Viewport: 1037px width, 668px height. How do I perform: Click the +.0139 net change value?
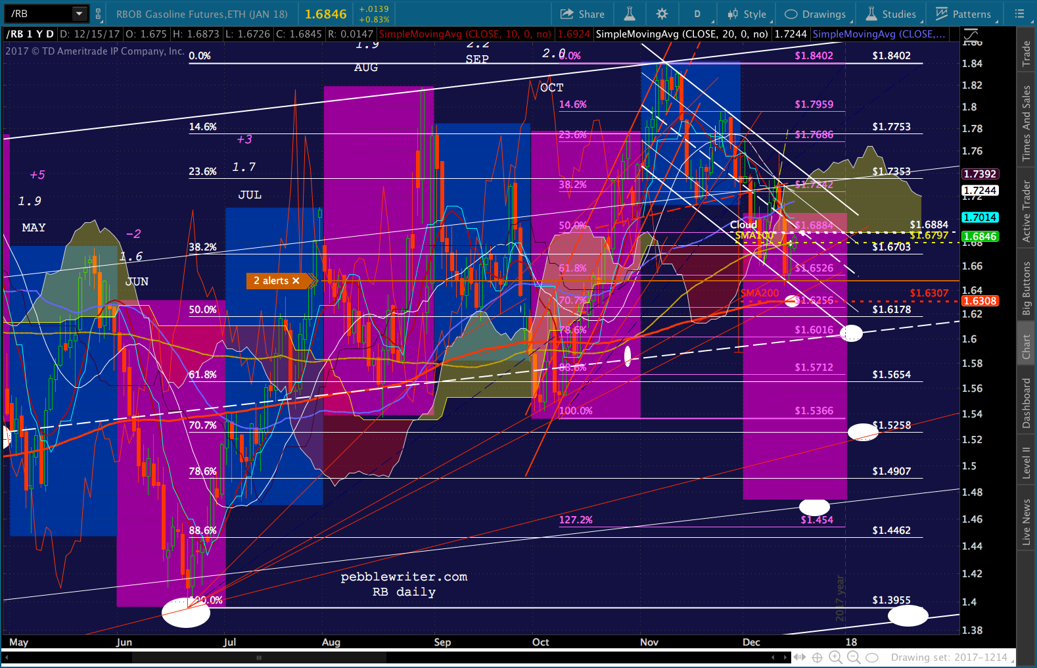pos(374,9)
